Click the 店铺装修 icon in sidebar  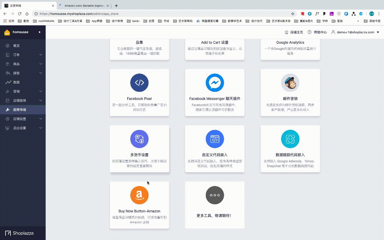coord(8,100)
